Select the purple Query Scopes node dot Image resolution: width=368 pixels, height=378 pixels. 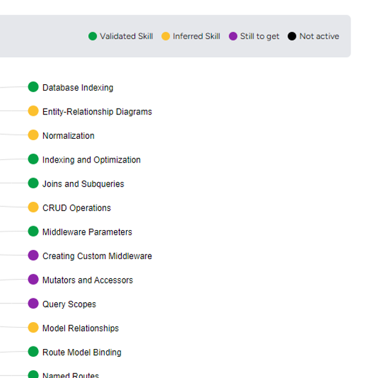33,303
